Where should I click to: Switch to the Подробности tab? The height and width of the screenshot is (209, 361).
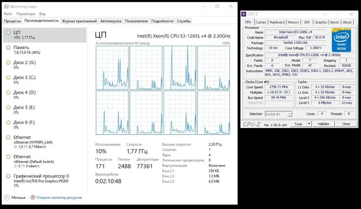(x=162, y=21)
